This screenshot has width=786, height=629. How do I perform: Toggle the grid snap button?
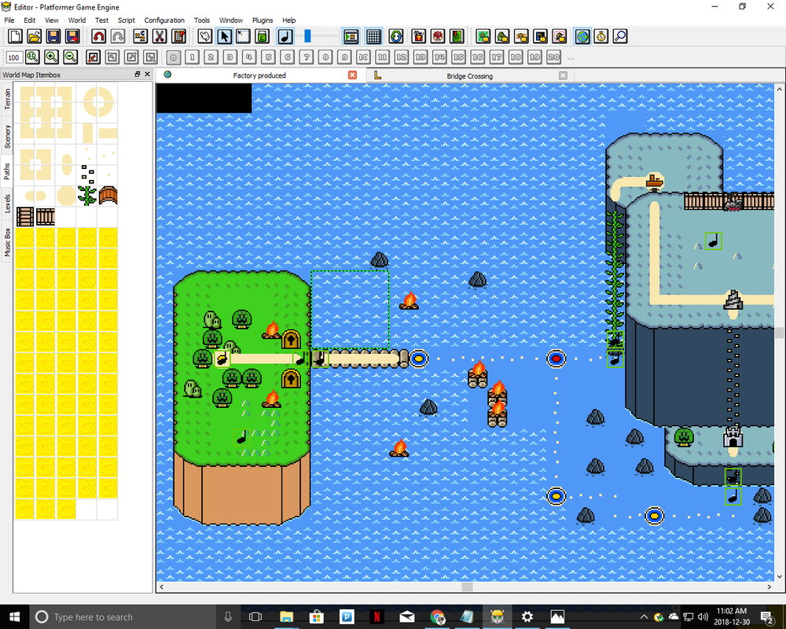click(373, 36)
